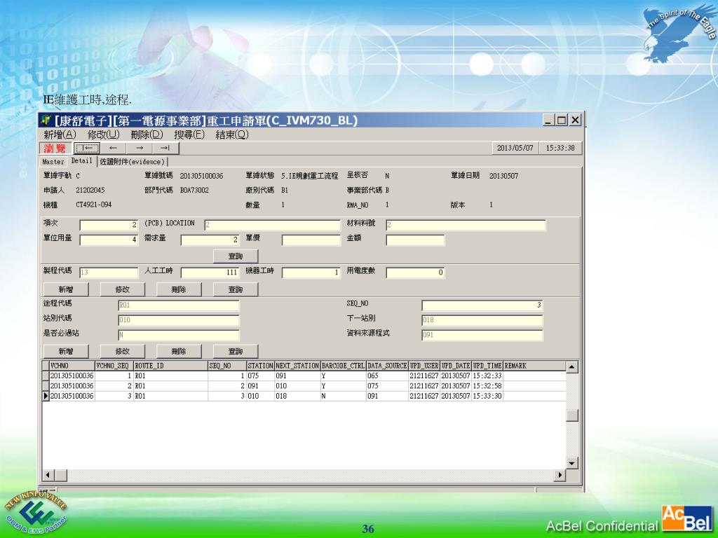The height and width of the screenshot is (538, 718).
Task: Click the horizontal scrollbar right arrow in grid
Action: (560, 476)
